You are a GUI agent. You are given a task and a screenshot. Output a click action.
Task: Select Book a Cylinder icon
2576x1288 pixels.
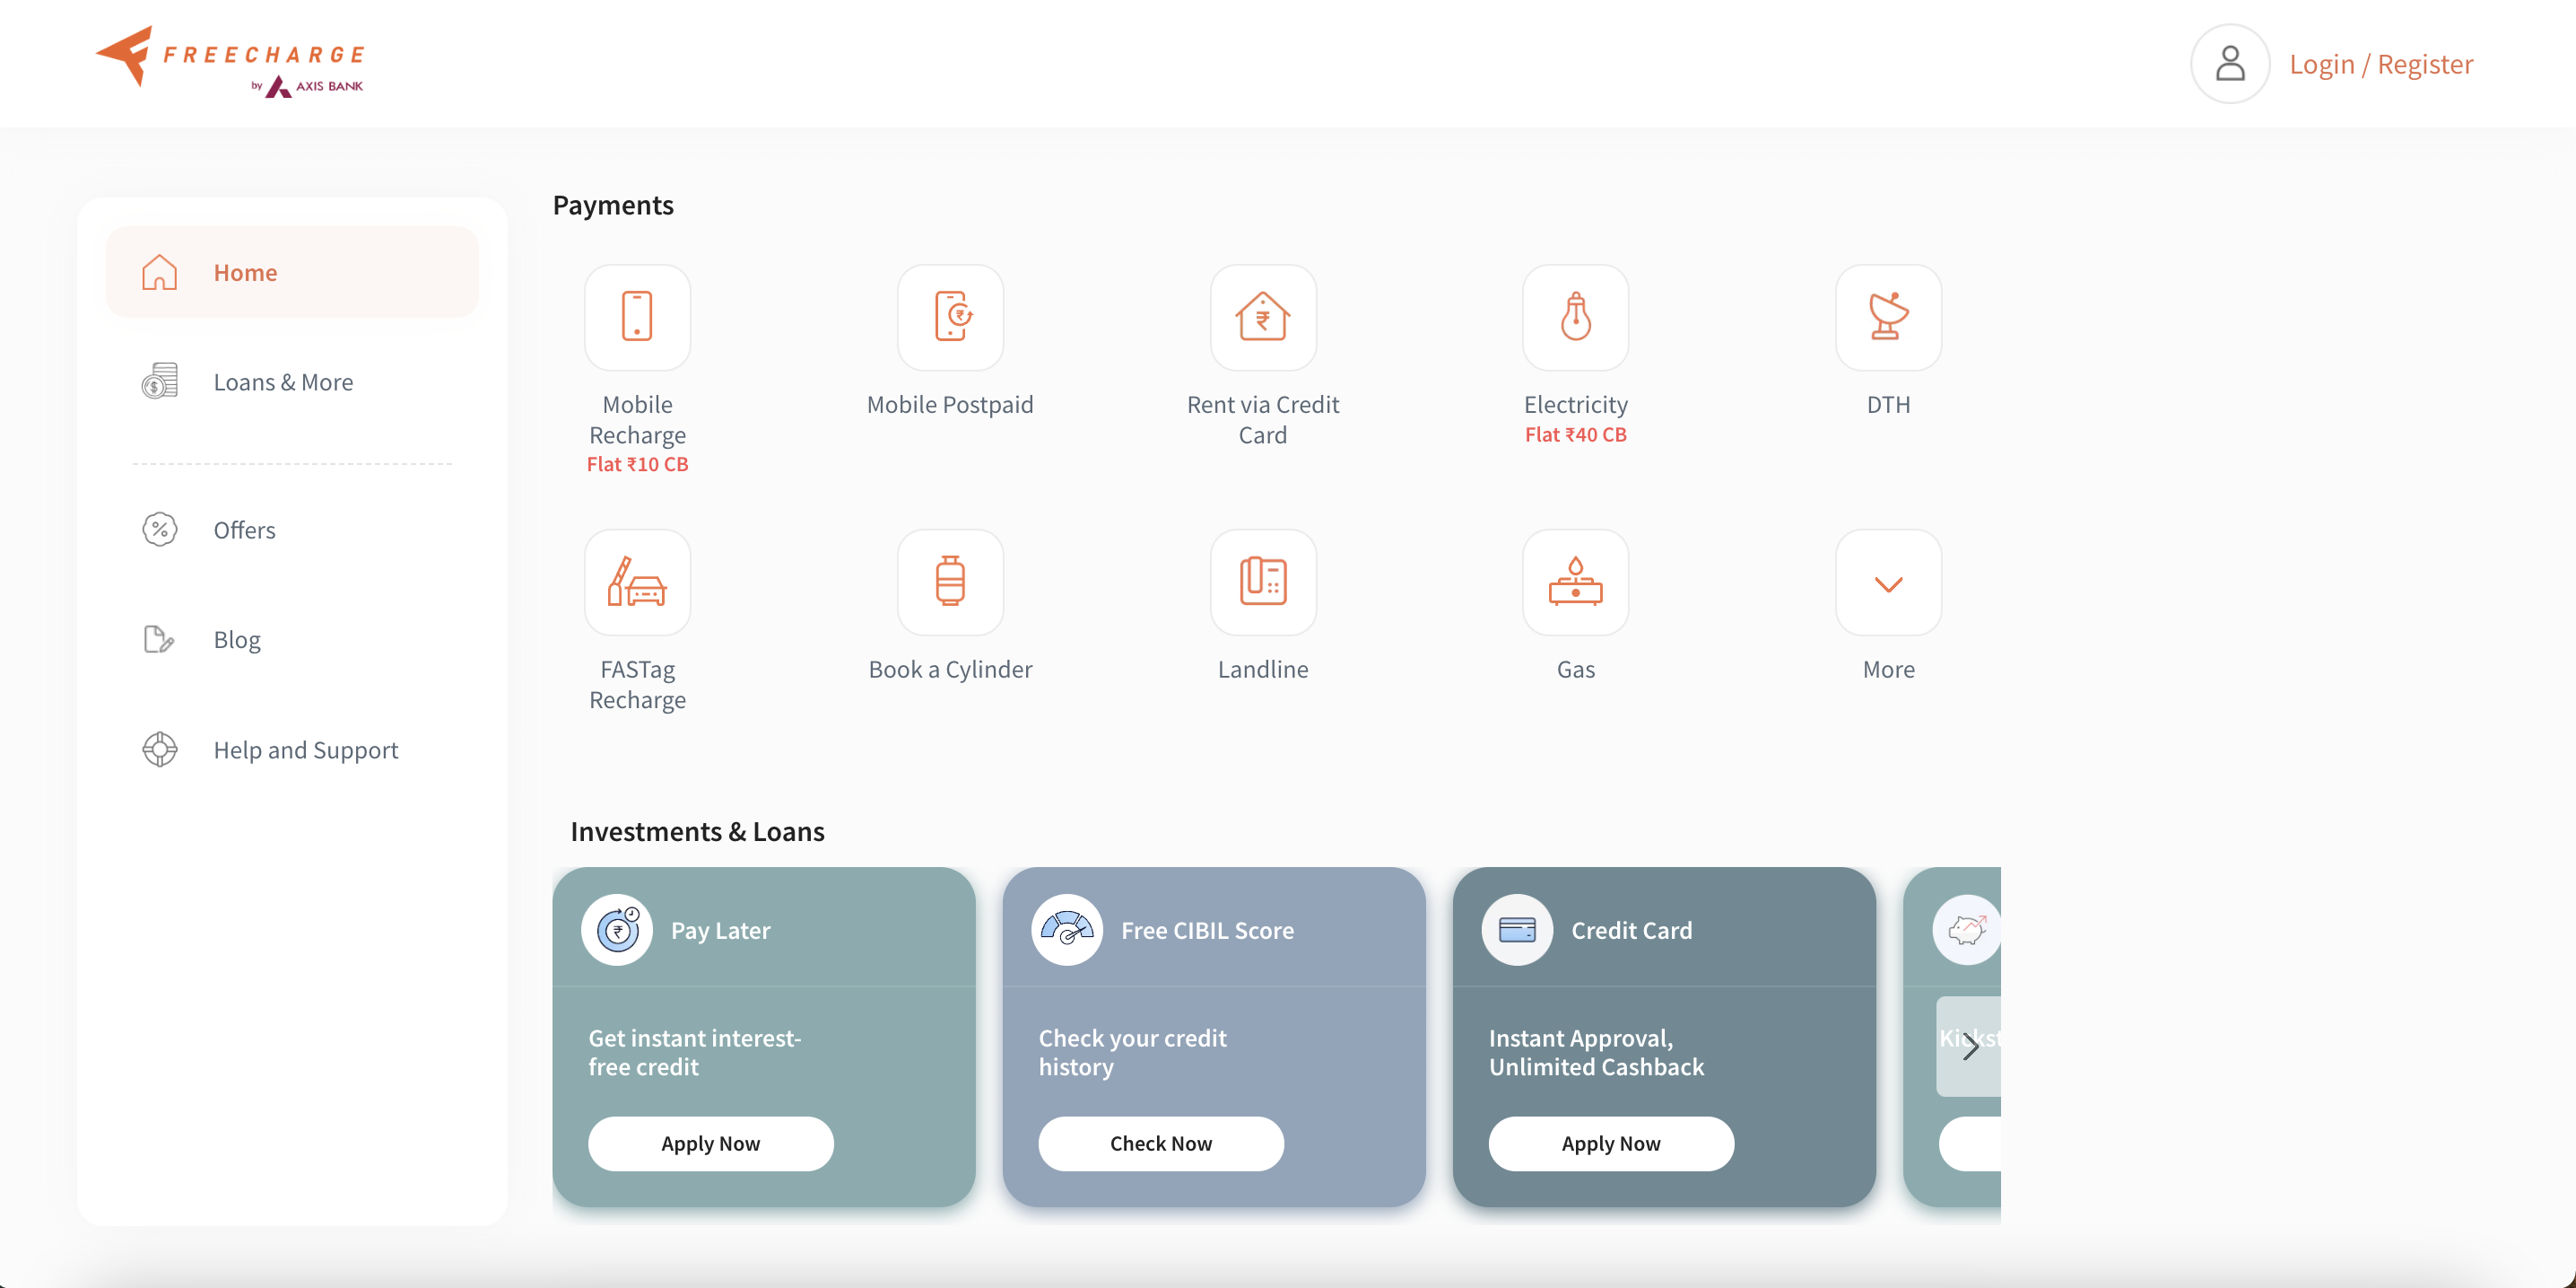[x=950, y=583]
